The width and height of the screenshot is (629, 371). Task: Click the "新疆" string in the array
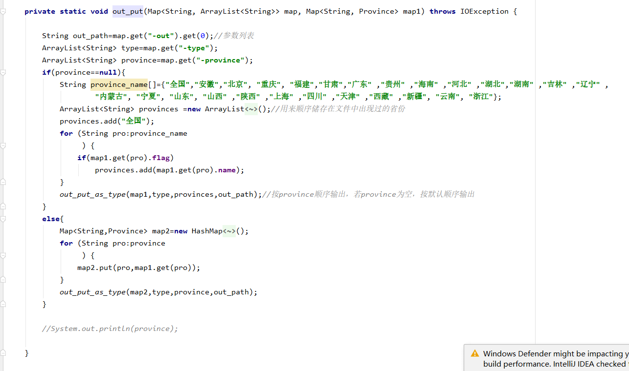[414, 97]
